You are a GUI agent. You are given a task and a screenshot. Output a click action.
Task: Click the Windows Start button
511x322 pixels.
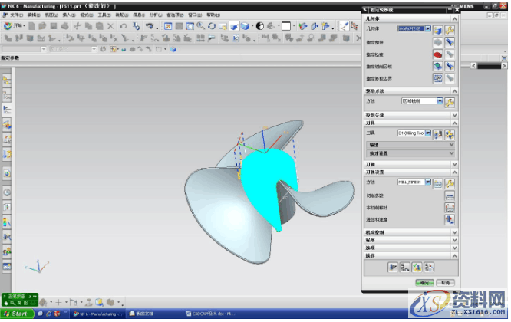tap(15, 314)
